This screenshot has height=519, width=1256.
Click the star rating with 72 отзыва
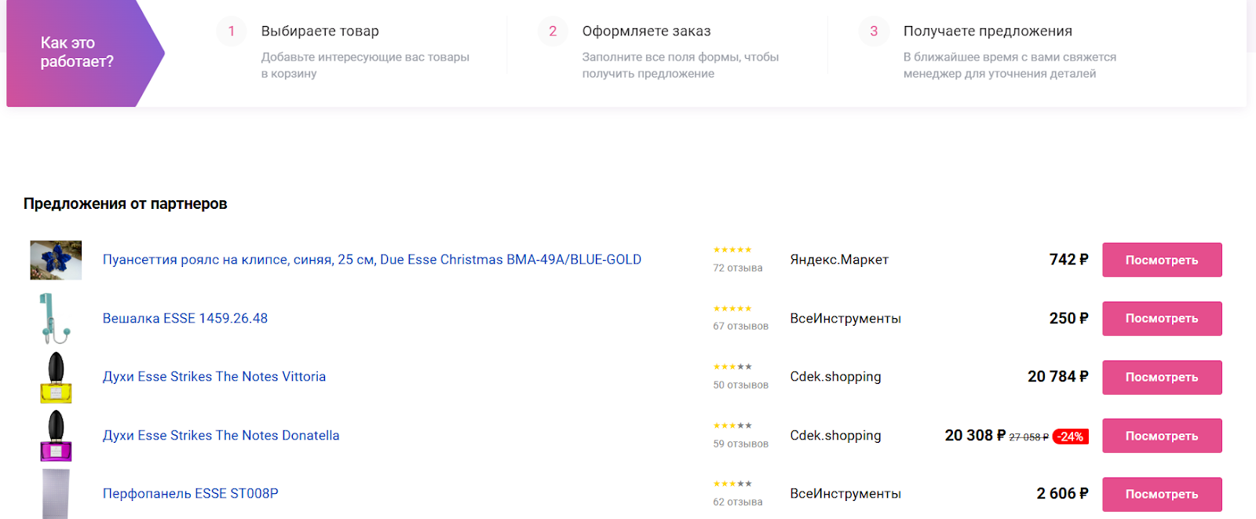(732, 250)
